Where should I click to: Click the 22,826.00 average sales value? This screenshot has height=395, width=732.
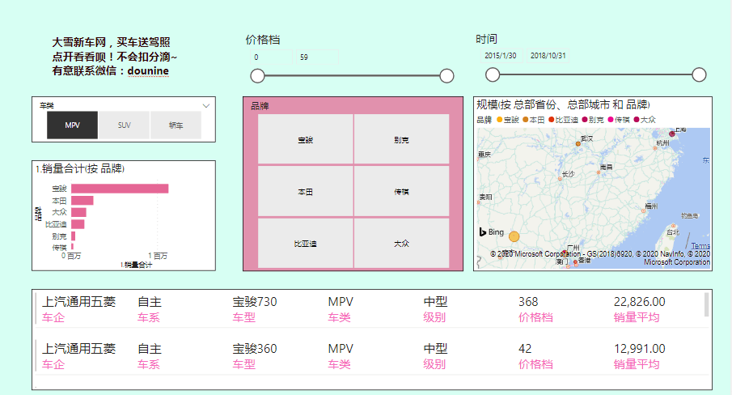point(639,302)
